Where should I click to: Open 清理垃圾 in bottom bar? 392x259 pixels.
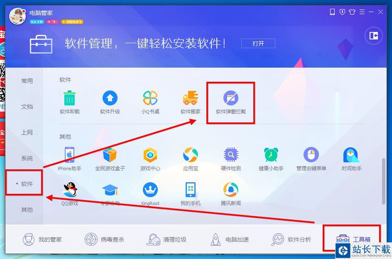pyautogui.click(x=167, y=239)
